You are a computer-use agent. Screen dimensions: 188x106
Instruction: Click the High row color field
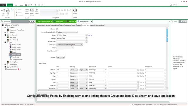(x=122, y=76)
